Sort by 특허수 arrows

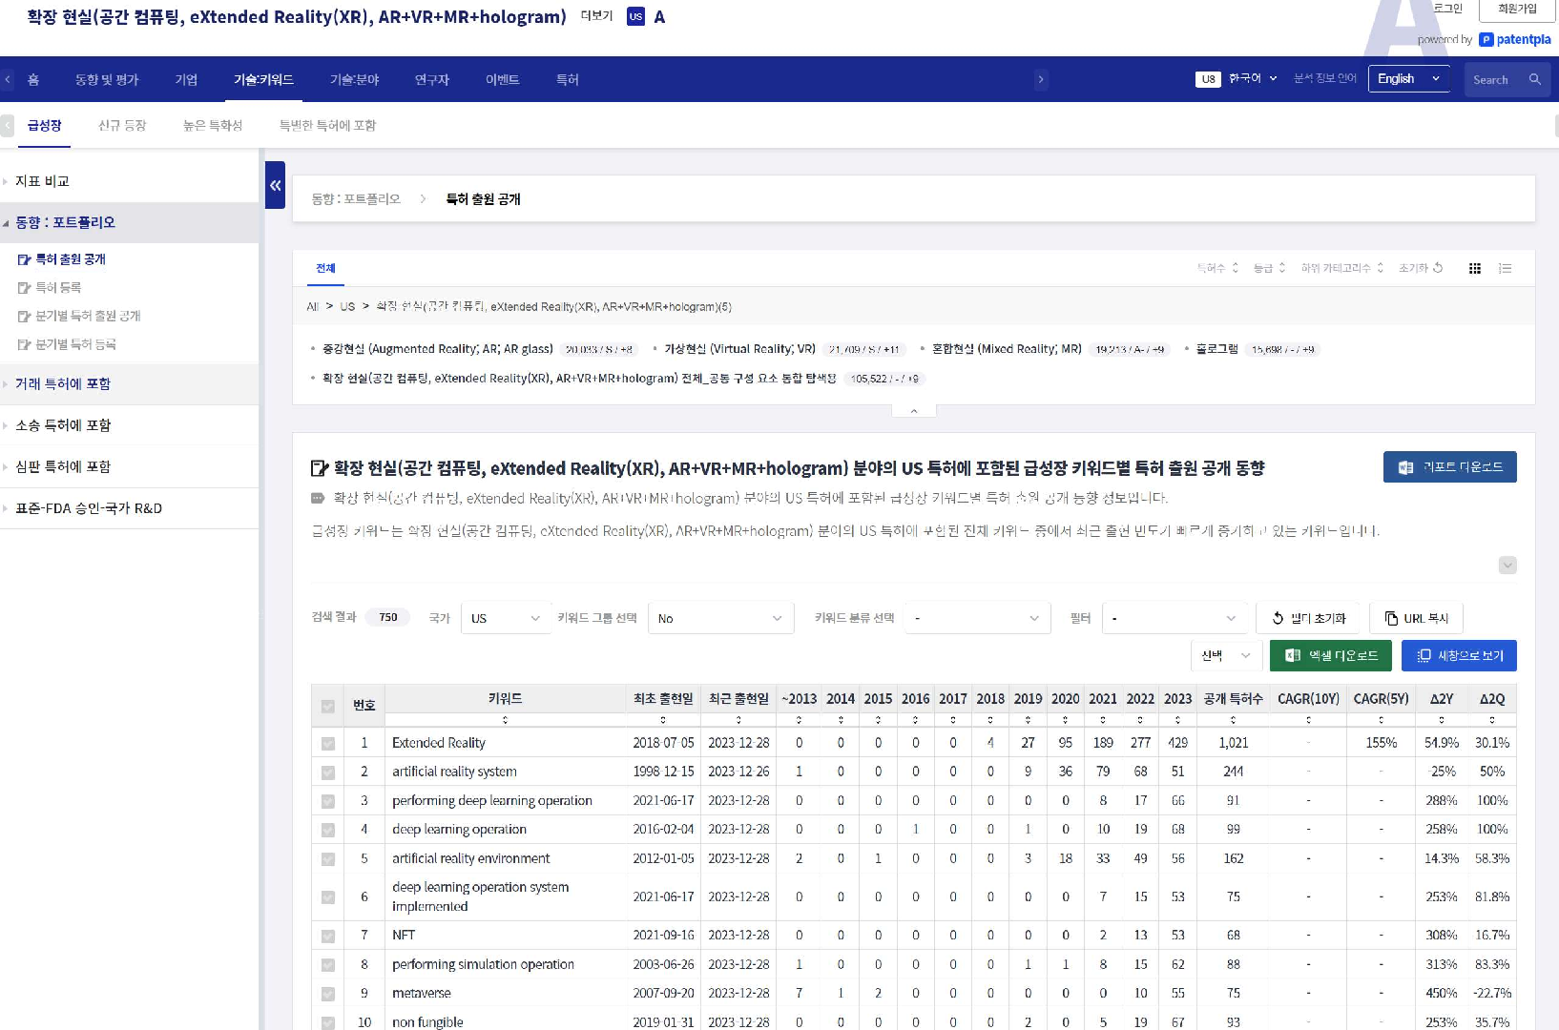pos(1235,268)
